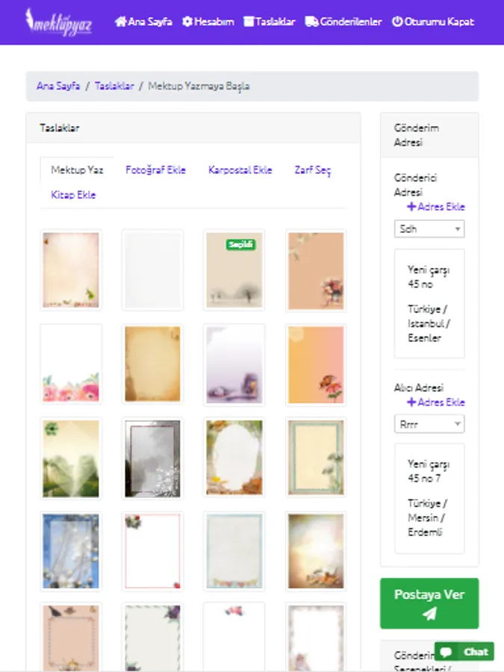Follow the Taslaklar breadcrumb link

tap(114, 86)
